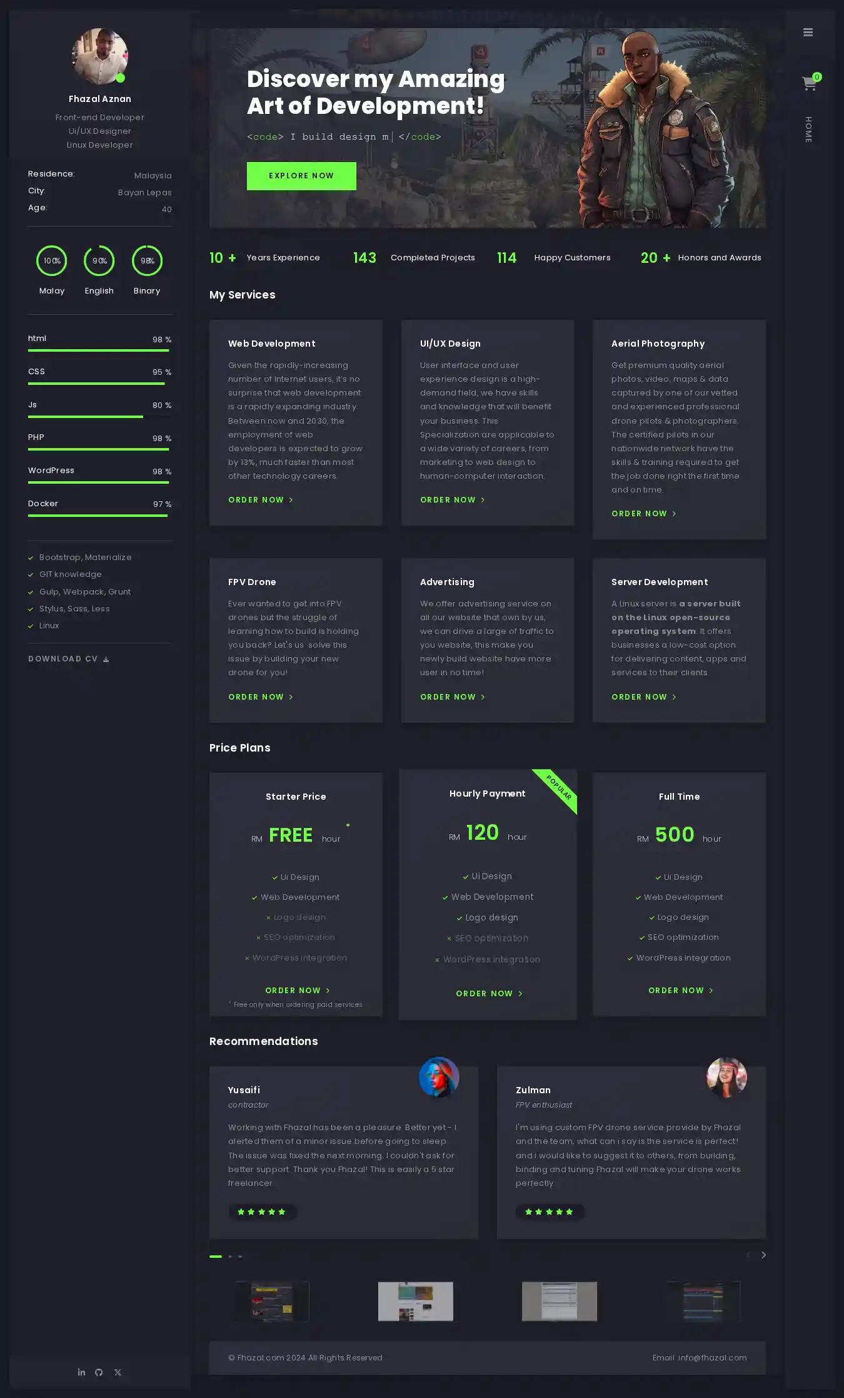Click the vertical HOME menu label
844x1398 pixels.
pos(808,130)
